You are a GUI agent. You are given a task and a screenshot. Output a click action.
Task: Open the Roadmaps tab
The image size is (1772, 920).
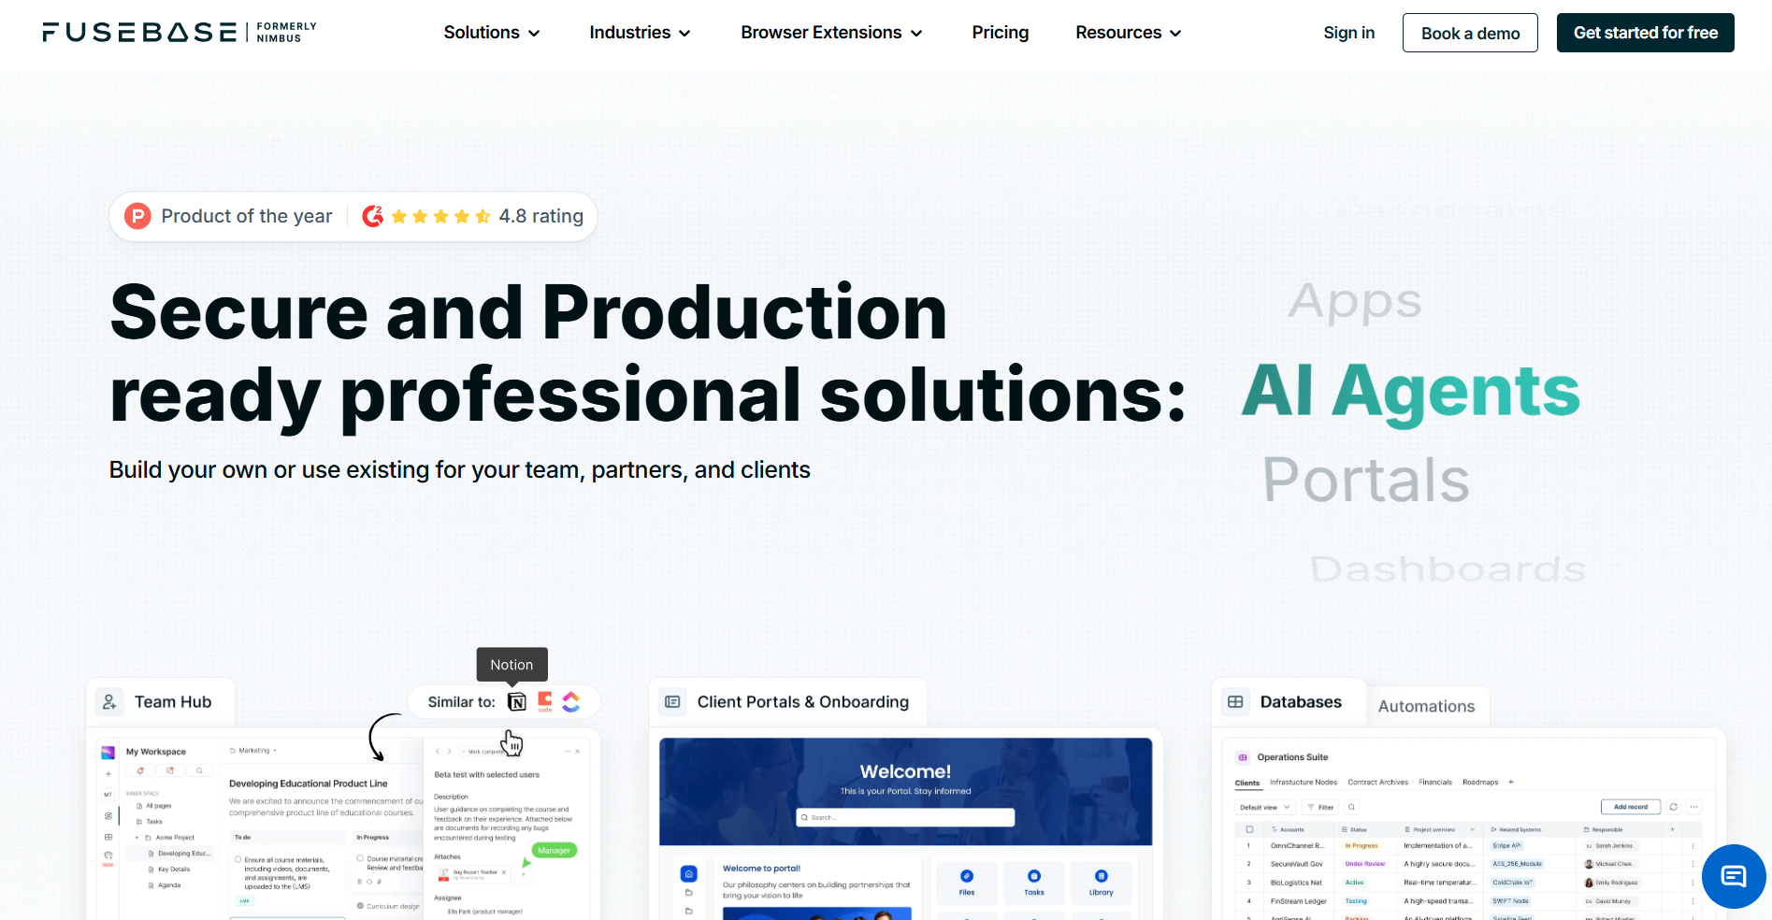(1480, 783)
